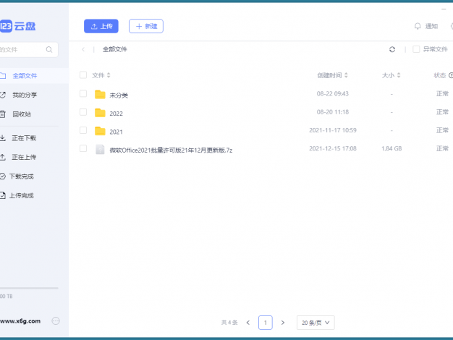Screen dimensions: 453x340
Task: Enable the 异常文件 checkbox filter
Action: pos(416,49)
